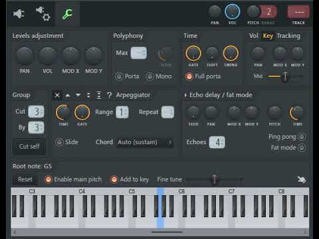Click the Group Cut number box
Image resolution: width=319 pixels, height=239 pixels.
point(36,112)
